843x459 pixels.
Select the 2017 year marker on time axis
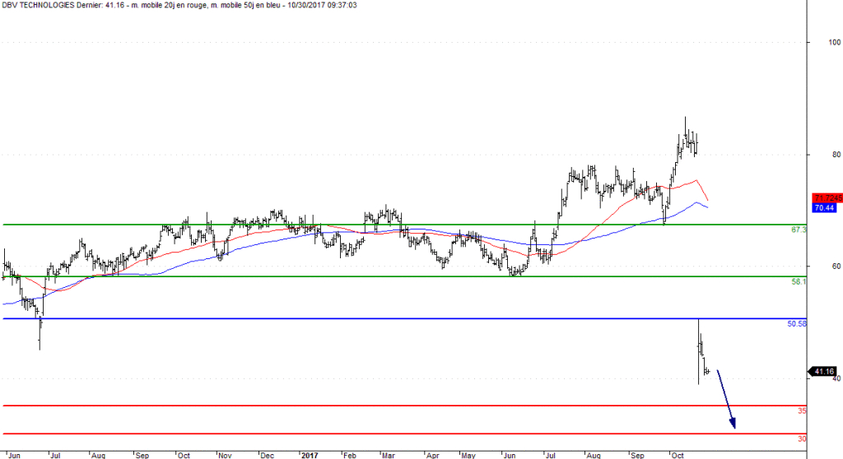(x=310, y=454)
